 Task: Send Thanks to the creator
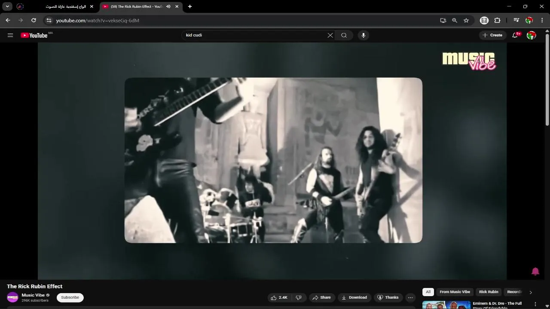(x=388, y=297)
